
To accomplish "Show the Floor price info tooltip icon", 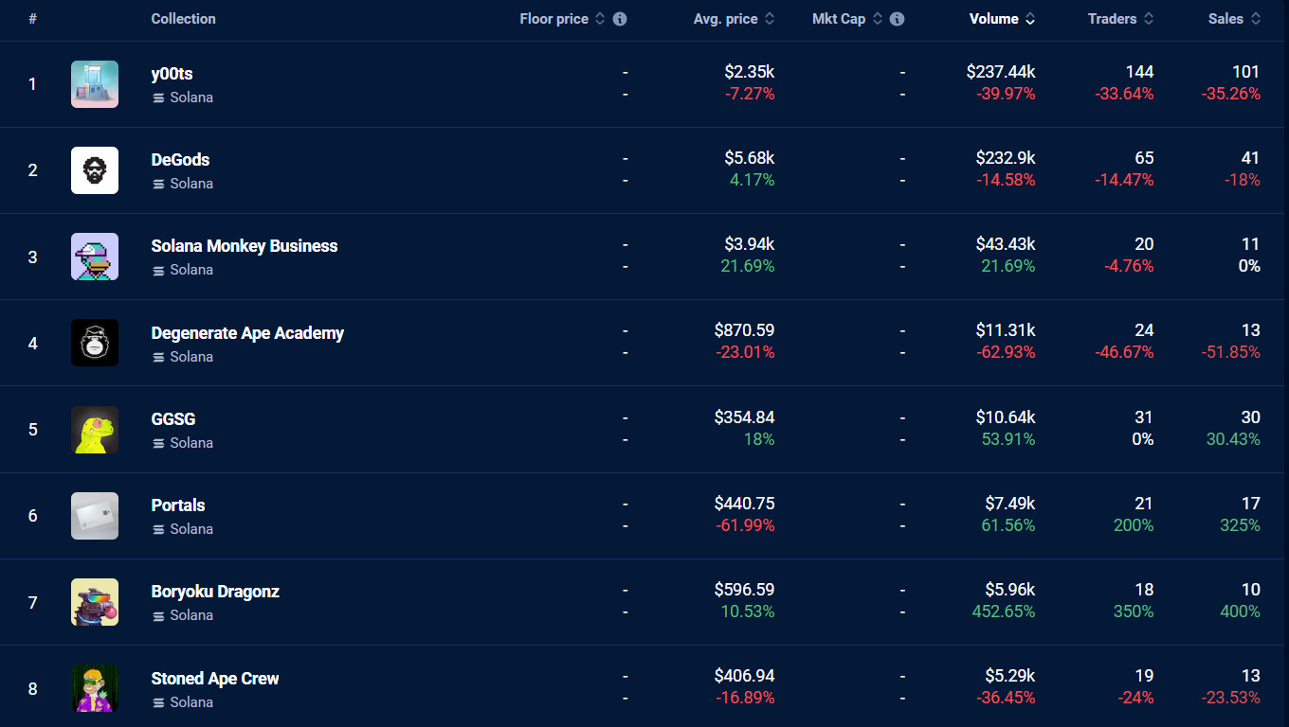I will [620, 19].
